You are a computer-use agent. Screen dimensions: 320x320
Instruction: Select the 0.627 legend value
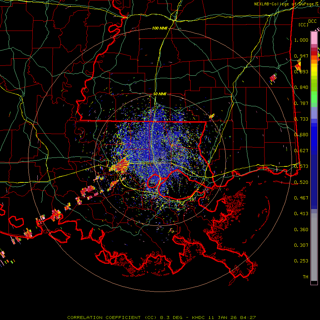tap(301, 151)
